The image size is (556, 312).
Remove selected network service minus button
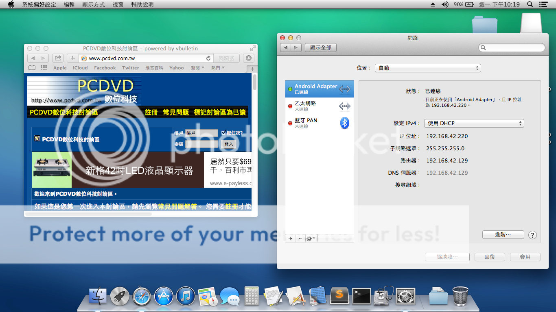(300, 238)
